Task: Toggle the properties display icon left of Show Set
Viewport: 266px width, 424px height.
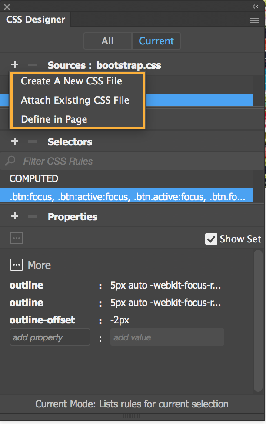Action: (x=16, y=238)
